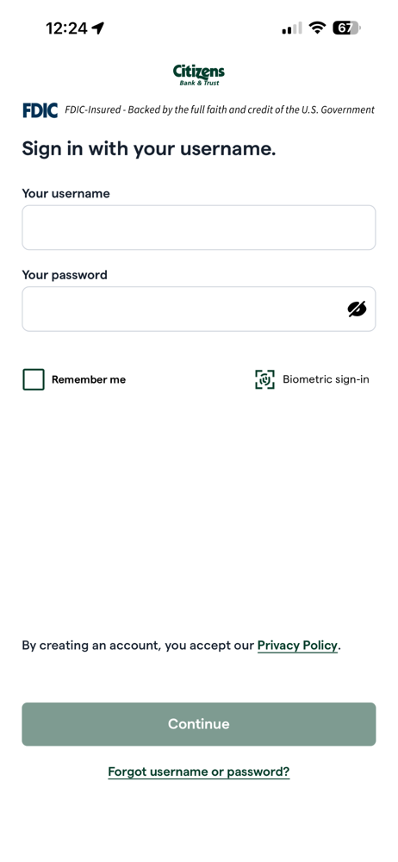This screenshot has width=398, height=862.
Task: Tap the cellular signal bars
Action: pos(292,28)
